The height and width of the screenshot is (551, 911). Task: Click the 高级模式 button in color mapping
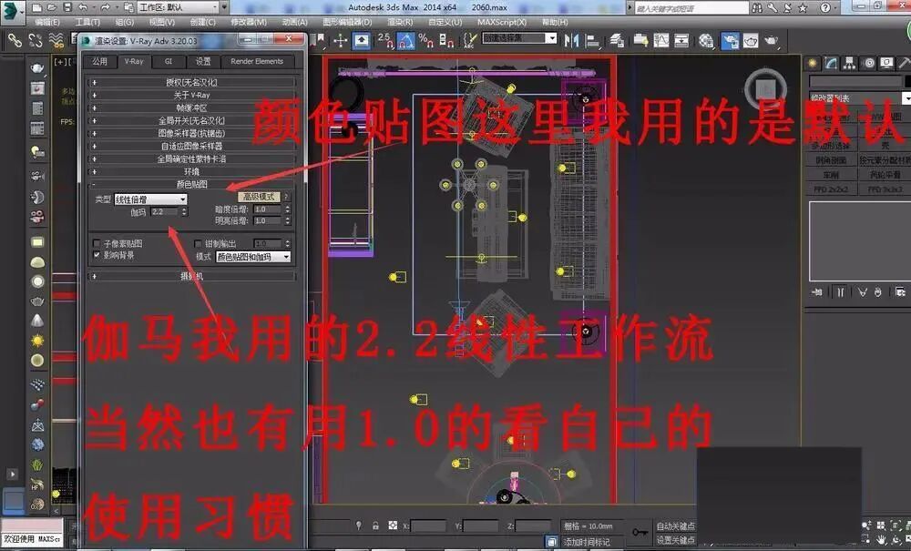click(x=259, y=197)
